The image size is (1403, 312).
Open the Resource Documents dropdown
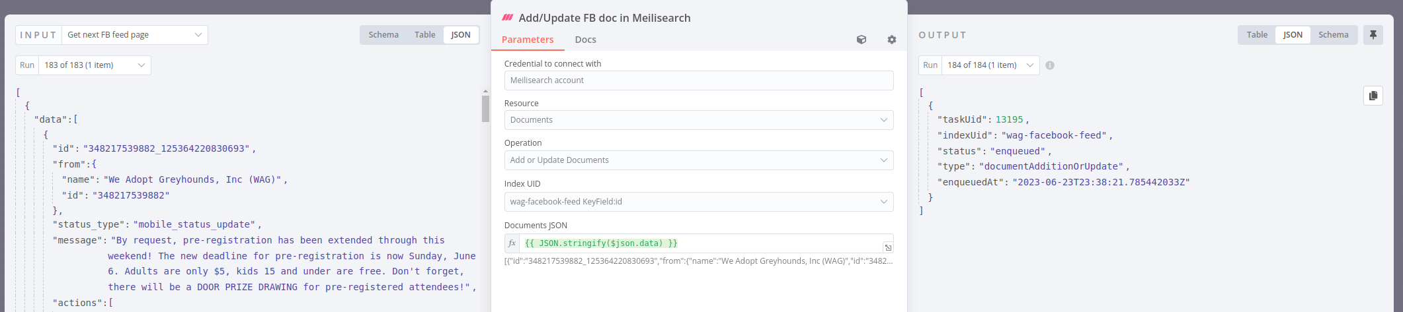699,120
